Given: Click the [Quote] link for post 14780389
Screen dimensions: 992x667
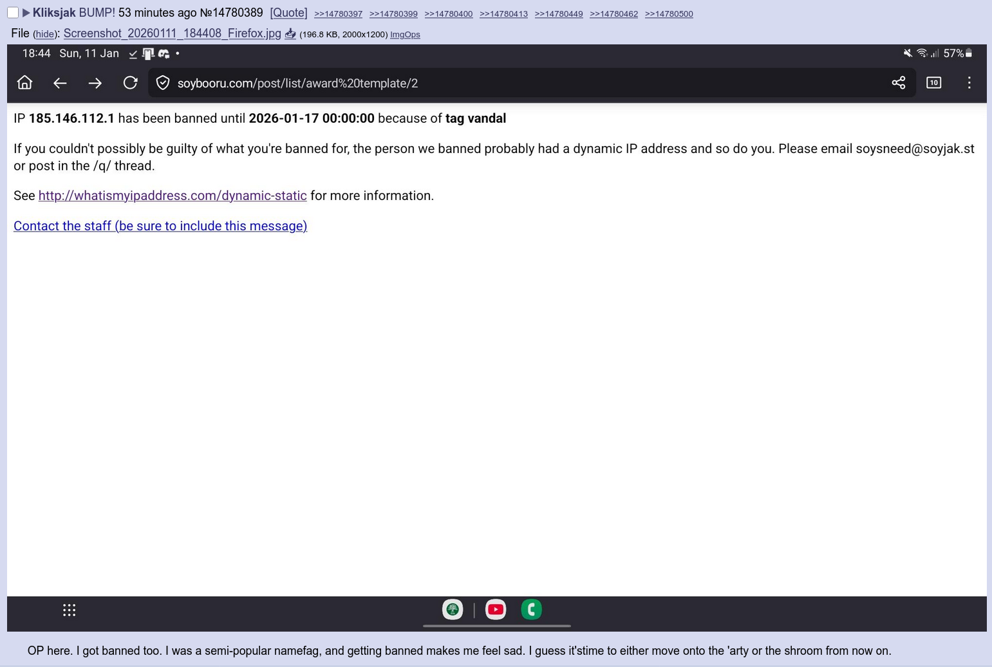Looking at the screenshot, I should pos(288,13).
